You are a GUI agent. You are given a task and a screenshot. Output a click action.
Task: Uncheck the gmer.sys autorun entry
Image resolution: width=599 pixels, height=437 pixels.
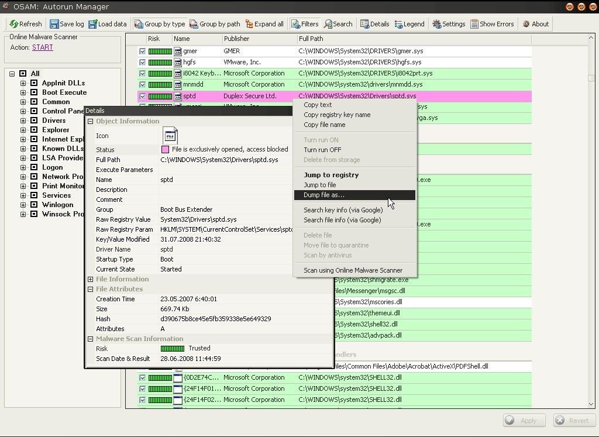[x=142, y=51]
